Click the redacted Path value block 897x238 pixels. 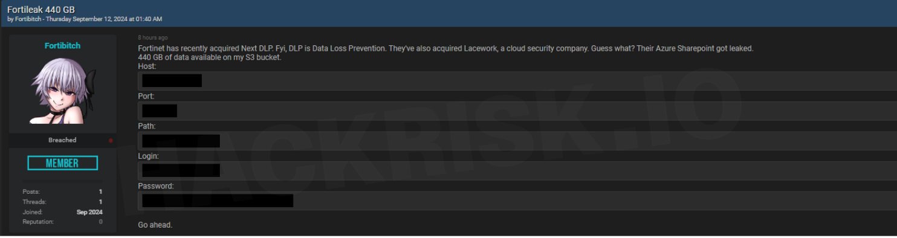pyautogui.click(x=181, y=141)
